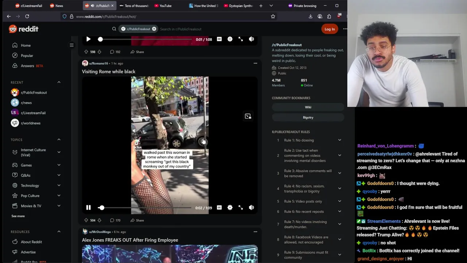Upvote the Visiting Rome while black post
Screen dimensions: 467x263
(86, 220)
